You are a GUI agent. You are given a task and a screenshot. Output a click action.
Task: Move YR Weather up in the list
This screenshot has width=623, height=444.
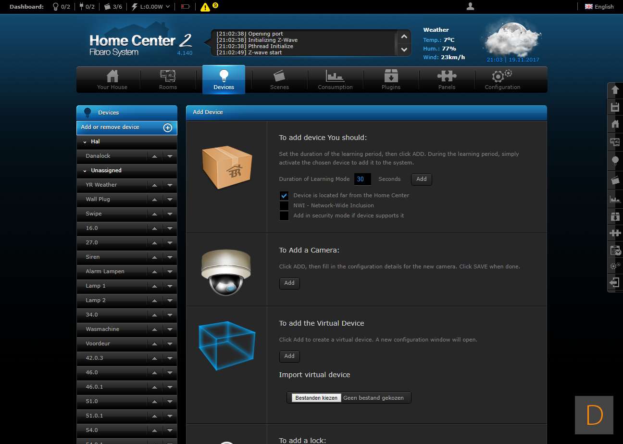click(154, 185)
